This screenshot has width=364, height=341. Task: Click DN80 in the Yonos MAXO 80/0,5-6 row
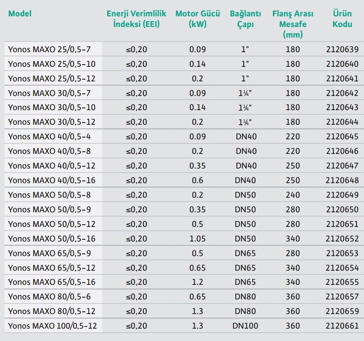[245, 297]
